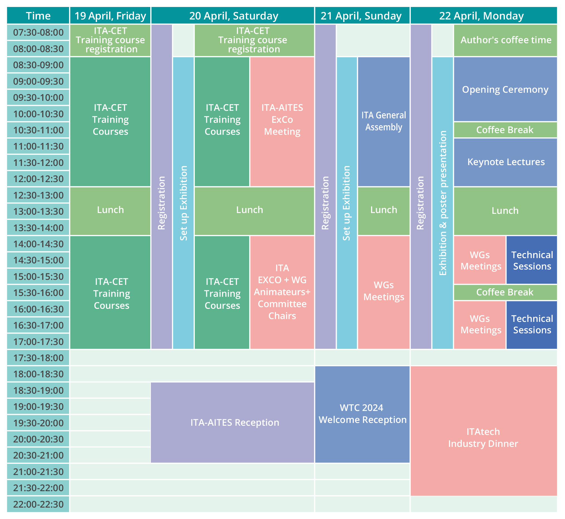The width and height of the screenshot is (565, 519).
Task: Select Saturday's Set up Exhibition bar
Action: coord(183,203)
